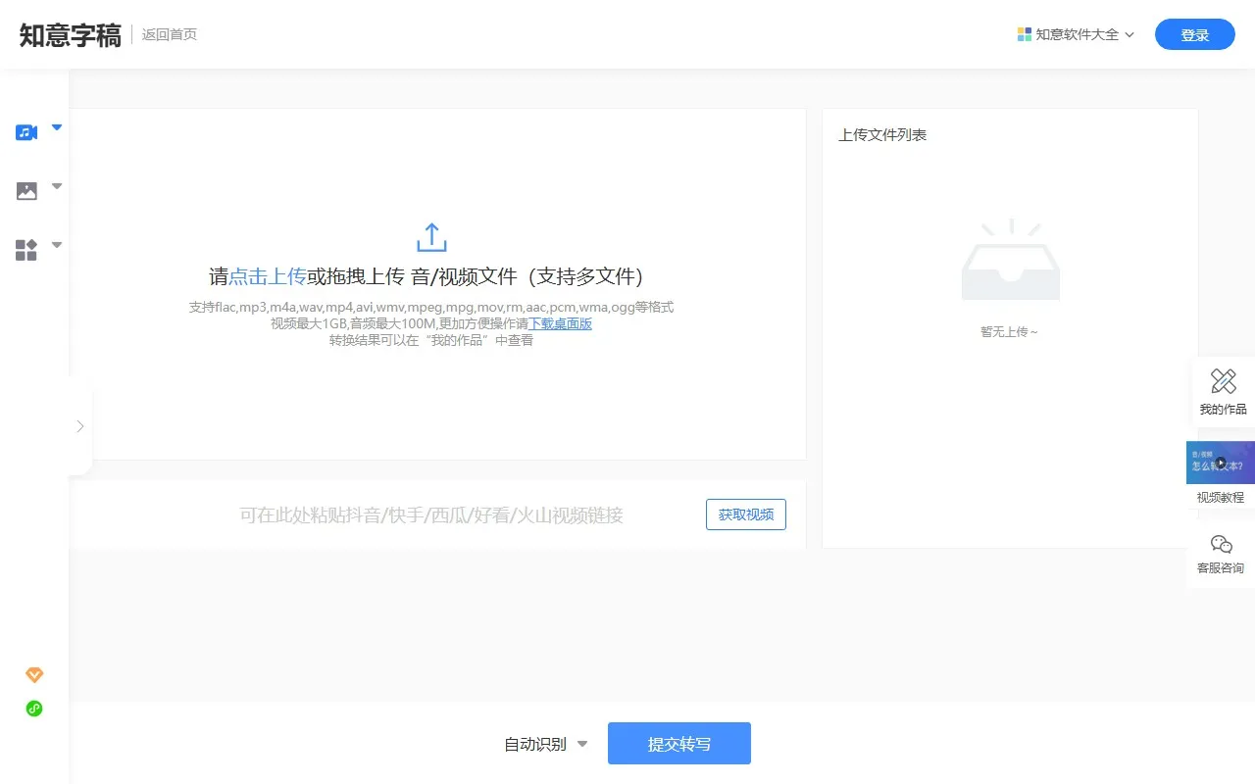
Task: Click the 登录 login button
Action: click(1194, 34)
